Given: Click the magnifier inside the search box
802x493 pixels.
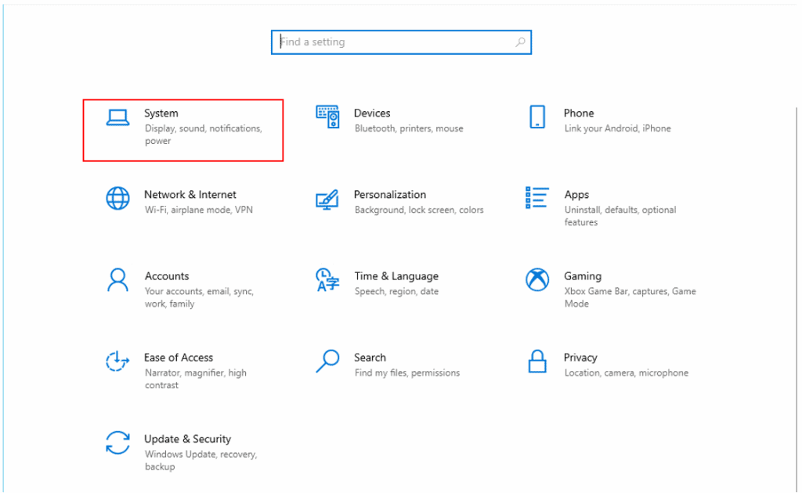Looking at the screenshot, I should click(520, 42).
